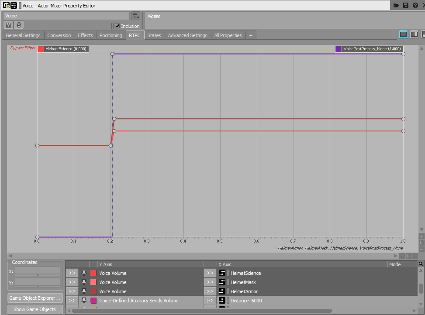
Task: Toggle the Inclusion checkbox
Action: 117,26
